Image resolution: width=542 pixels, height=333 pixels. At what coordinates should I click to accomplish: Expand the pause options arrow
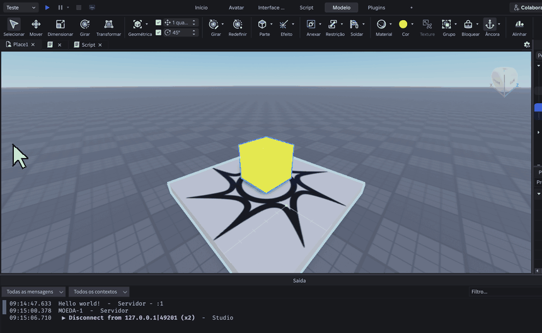click(68, 8)
